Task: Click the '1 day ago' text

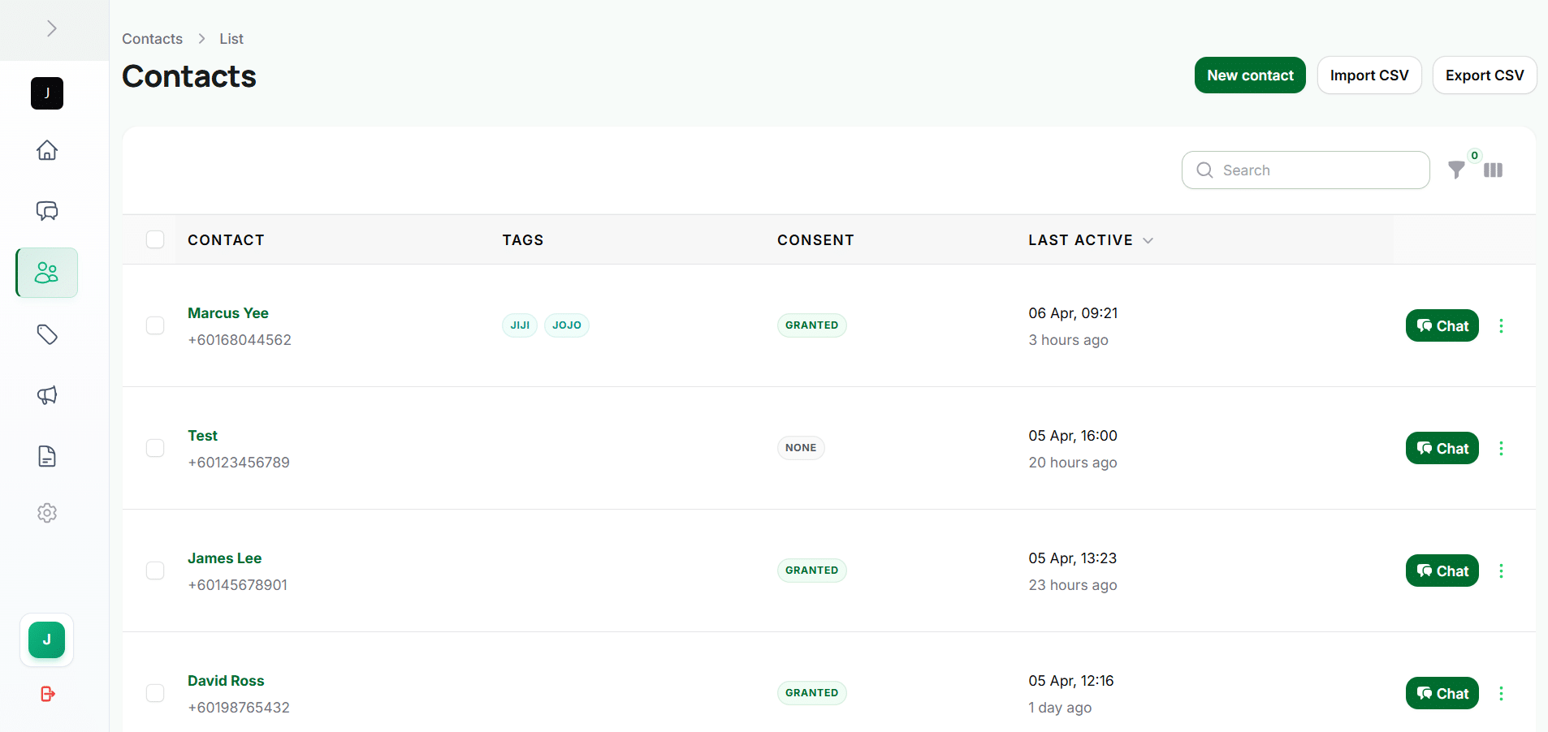Action: click(1060, 708)
